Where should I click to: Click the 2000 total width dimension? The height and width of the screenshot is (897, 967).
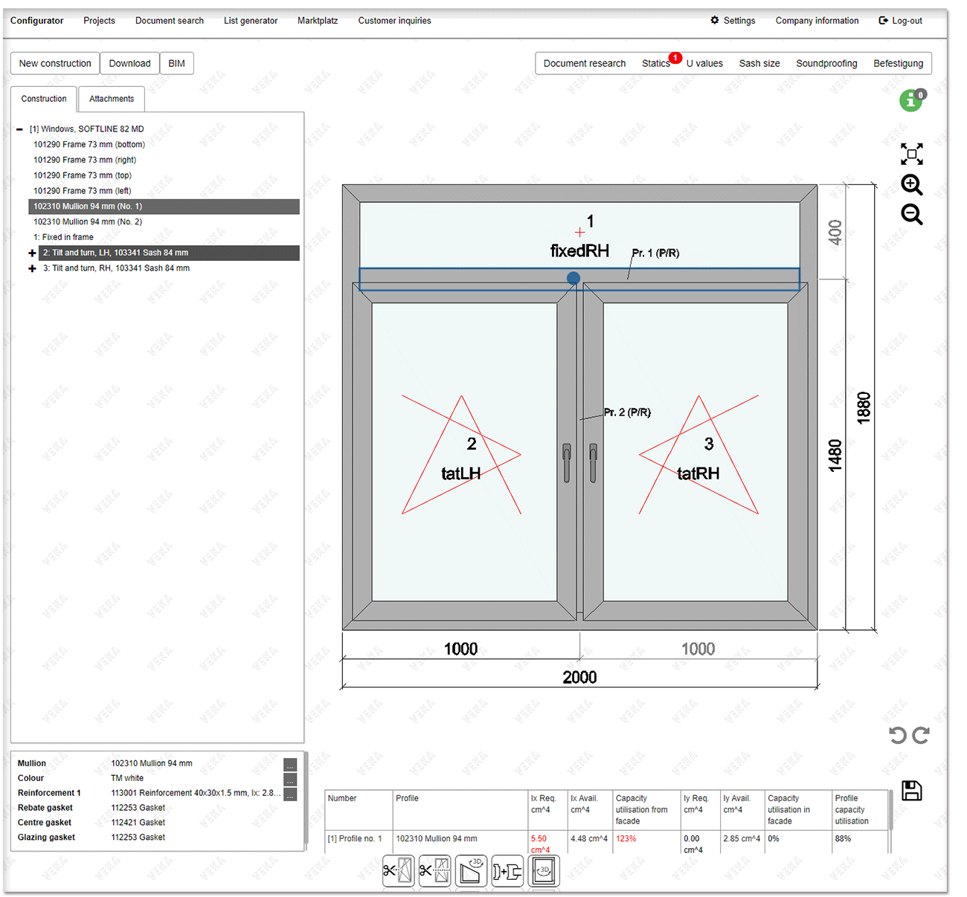[579, 677]
